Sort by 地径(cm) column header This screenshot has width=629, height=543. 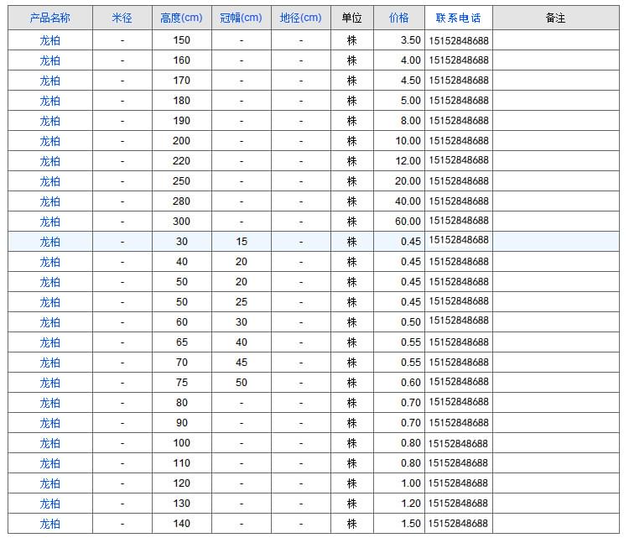click(x=301, y=18)
